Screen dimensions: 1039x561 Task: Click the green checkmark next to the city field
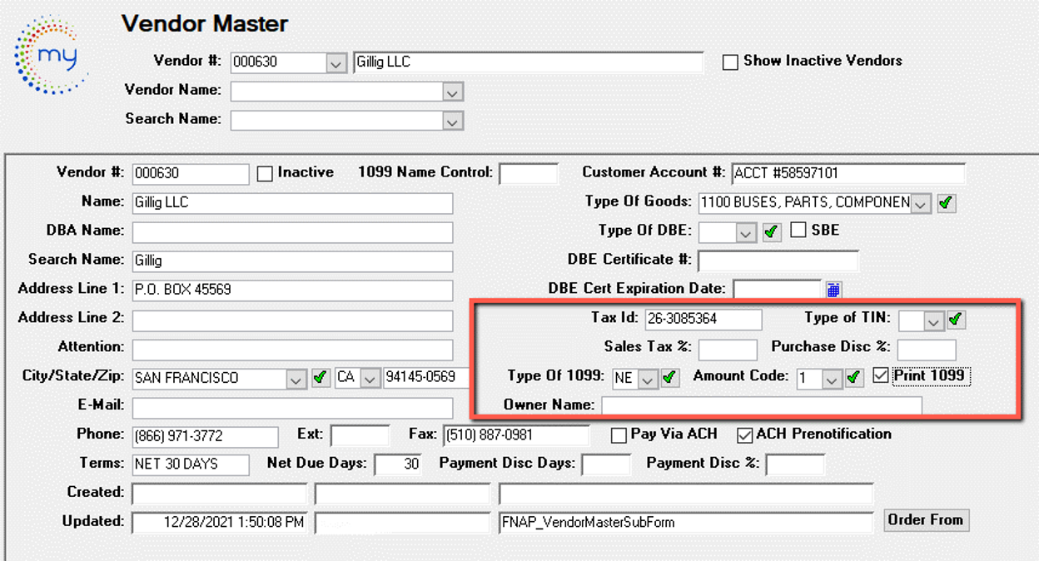click(x=321, y=378)
